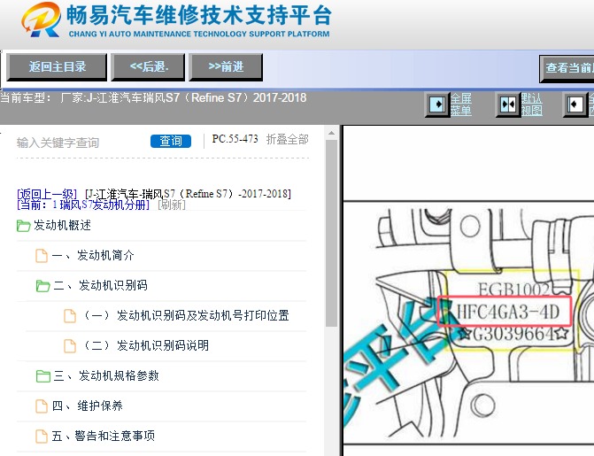The image size is (594, 456).
Task: Focus the 输入关键字查询 search field
Action: pos(81,143)
